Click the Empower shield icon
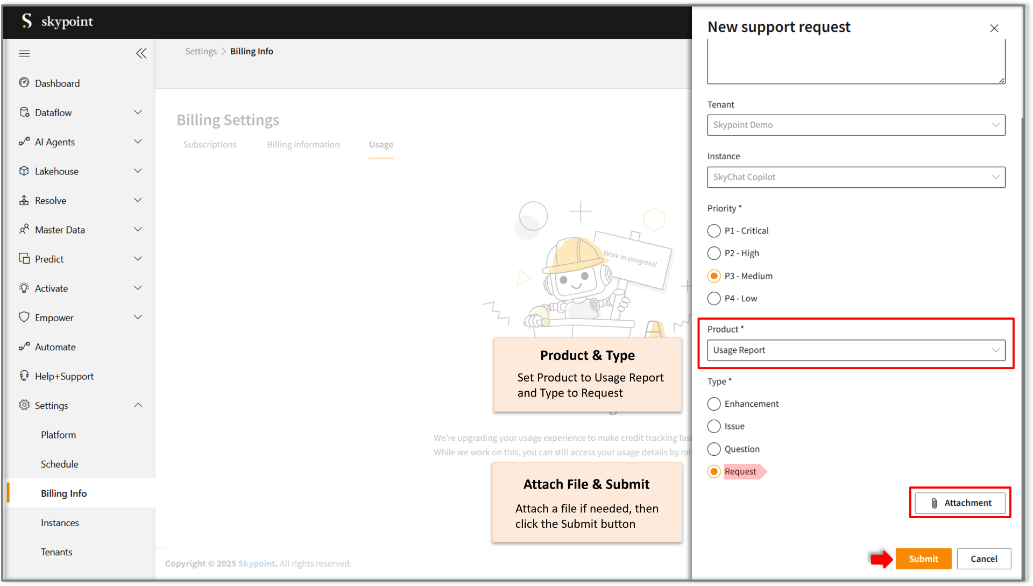The height and width of the screenshot is (586, 1033). click(x=24, y=317)
